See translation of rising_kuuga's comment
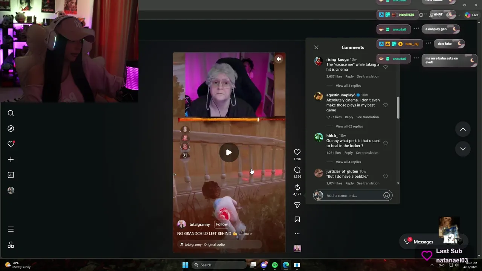Image resolution: width=482 pixels, height=271 pixels. [x=368, y=76]
